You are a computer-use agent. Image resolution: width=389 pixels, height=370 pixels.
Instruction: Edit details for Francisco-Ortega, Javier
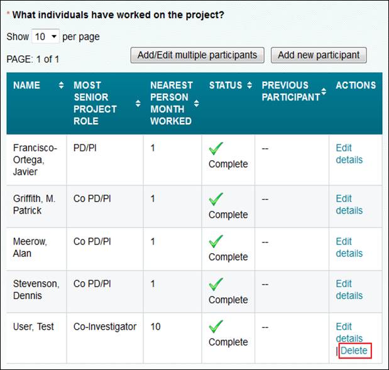click(349, 154)
